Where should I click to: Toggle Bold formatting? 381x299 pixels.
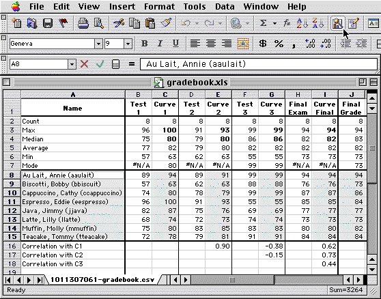(x=145, y=44)
